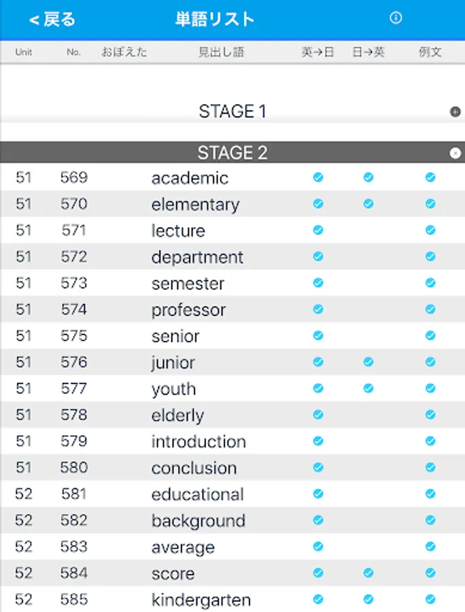Open the info icon in header
This screenshot has width=465, height=612.
pos(396,18)
